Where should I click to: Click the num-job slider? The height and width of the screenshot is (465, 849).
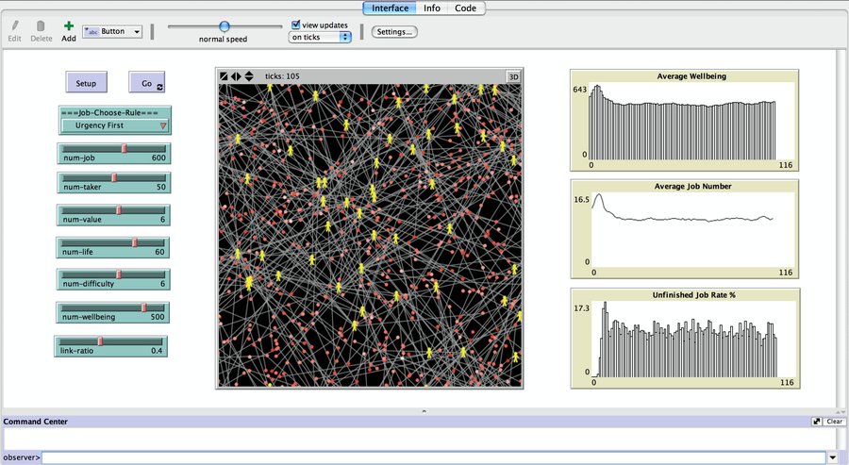coord(114,153)
